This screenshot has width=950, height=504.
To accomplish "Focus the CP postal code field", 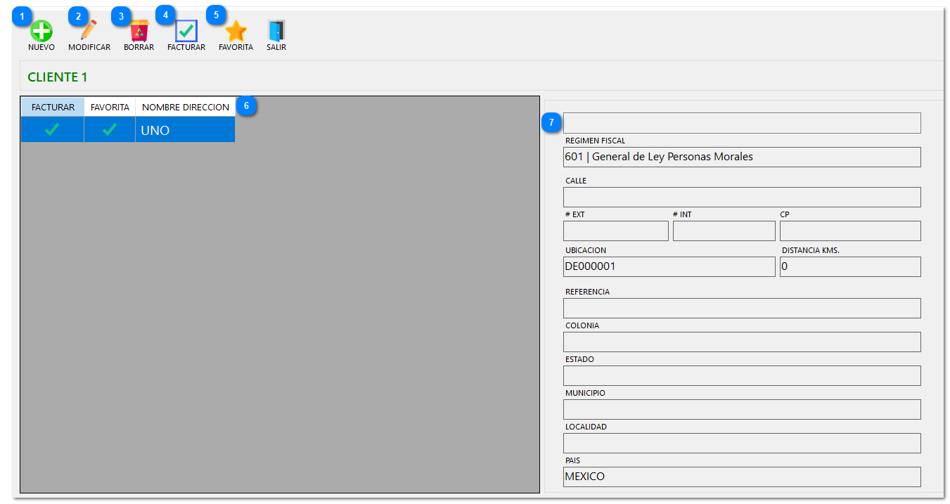I will (849, 231).
